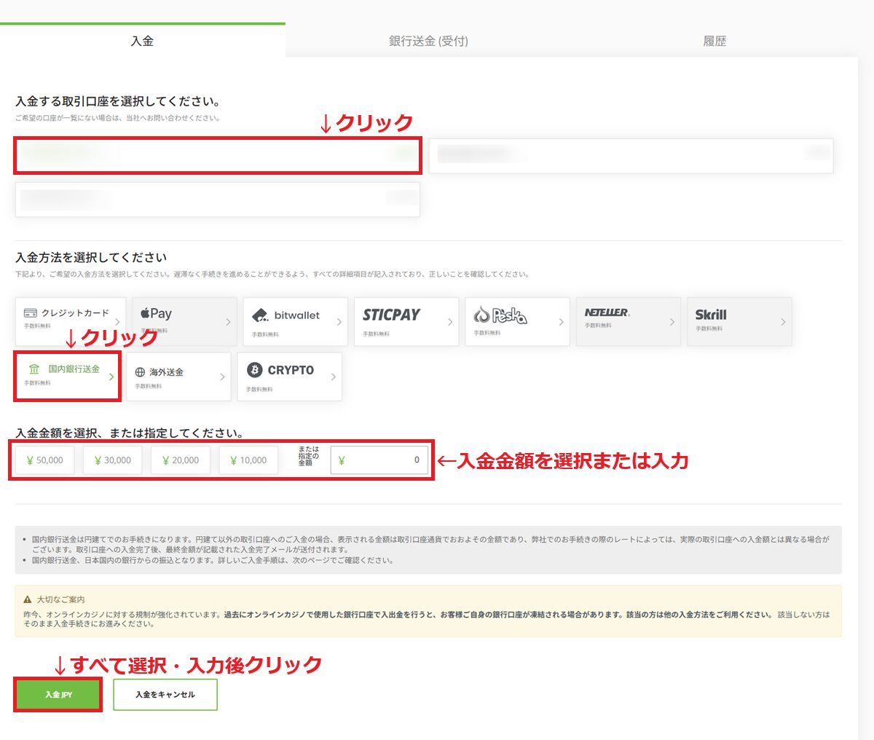
Task: Click the credit card icon
Action: click(31, 312)
